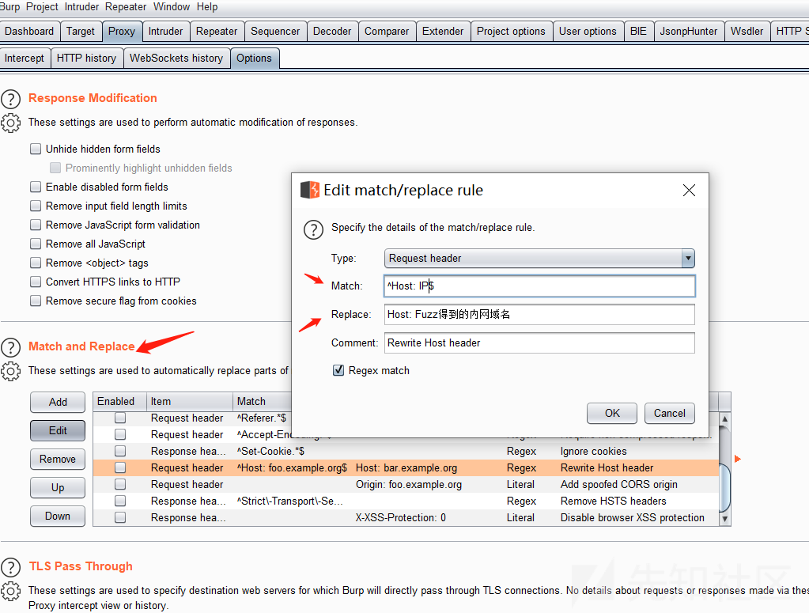Screen dimensions: 809x613
Task: Sort rules by the Item column header
Action: [189, 402]
